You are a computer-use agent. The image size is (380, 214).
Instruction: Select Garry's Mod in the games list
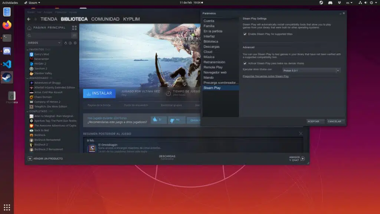(42, 54)
